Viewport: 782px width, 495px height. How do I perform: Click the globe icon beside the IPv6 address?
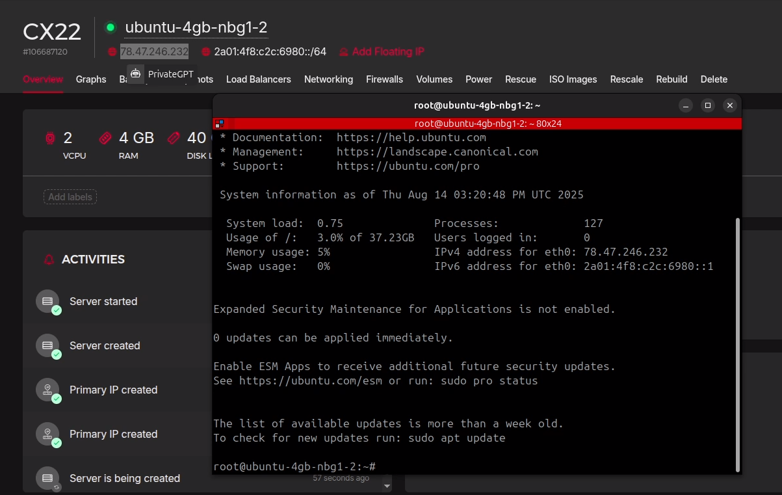206,51
